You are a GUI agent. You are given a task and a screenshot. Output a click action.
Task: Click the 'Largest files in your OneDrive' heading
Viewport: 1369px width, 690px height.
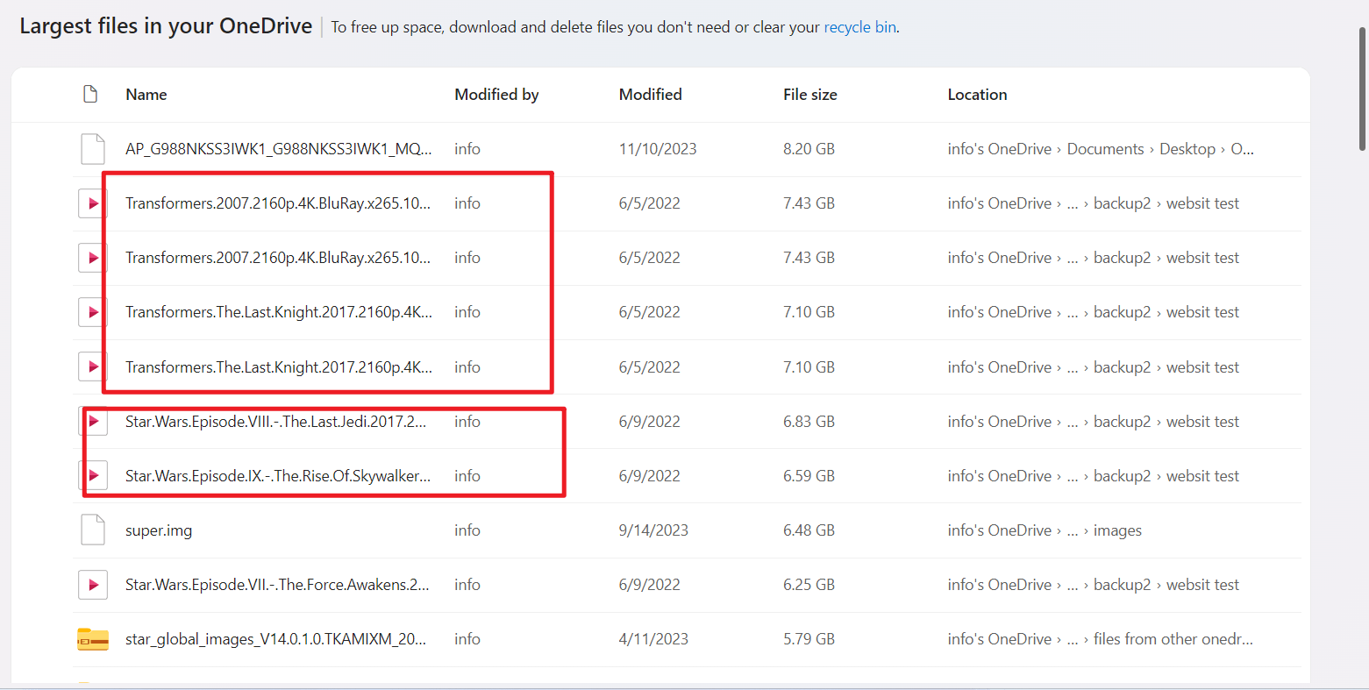point(166,26)
